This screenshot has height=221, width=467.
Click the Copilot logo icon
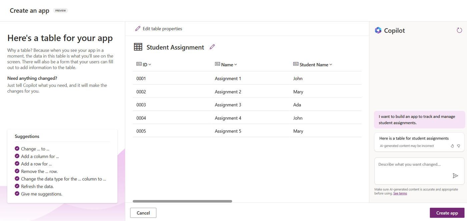[x=378, y=30]
